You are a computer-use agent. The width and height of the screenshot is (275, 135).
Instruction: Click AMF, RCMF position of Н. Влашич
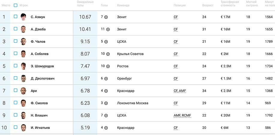pos(182,115)
